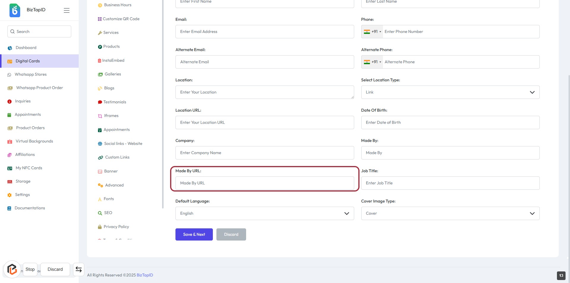The image size is (570, 283).
Task: Open the BizTapID footer link
Action: click(145, 275)
